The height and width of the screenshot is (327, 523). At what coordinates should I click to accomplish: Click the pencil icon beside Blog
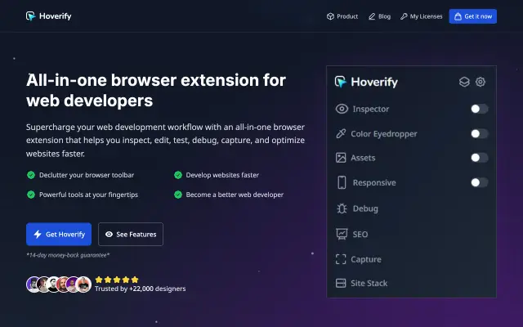372,16
